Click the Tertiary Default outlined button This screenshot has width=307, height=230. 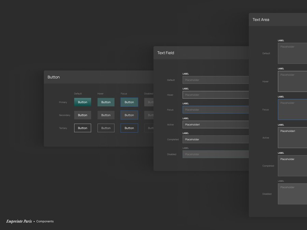83,128
